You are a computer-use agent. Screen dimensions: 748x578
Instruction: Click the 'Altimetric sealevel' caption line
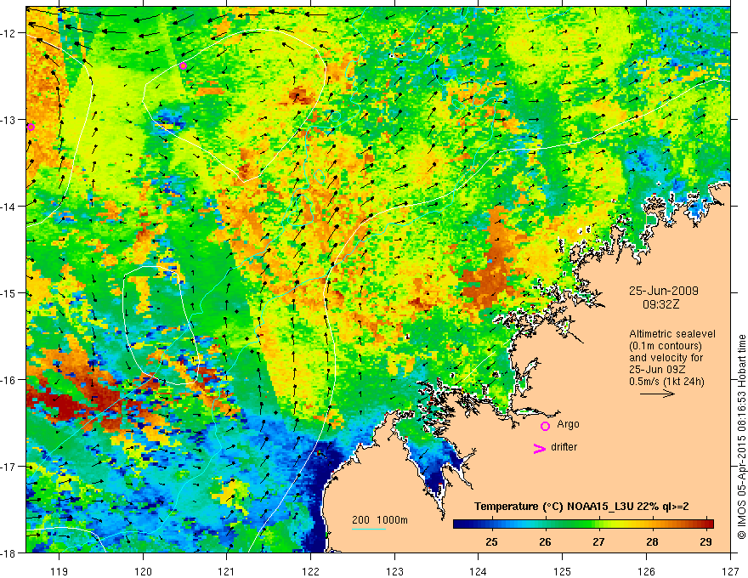[x=672, y=334]
